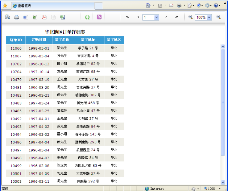The height and width of the screenshot is (191, 228).
Task: Click the purple RSS feed icon
Action: pos(99,17)
